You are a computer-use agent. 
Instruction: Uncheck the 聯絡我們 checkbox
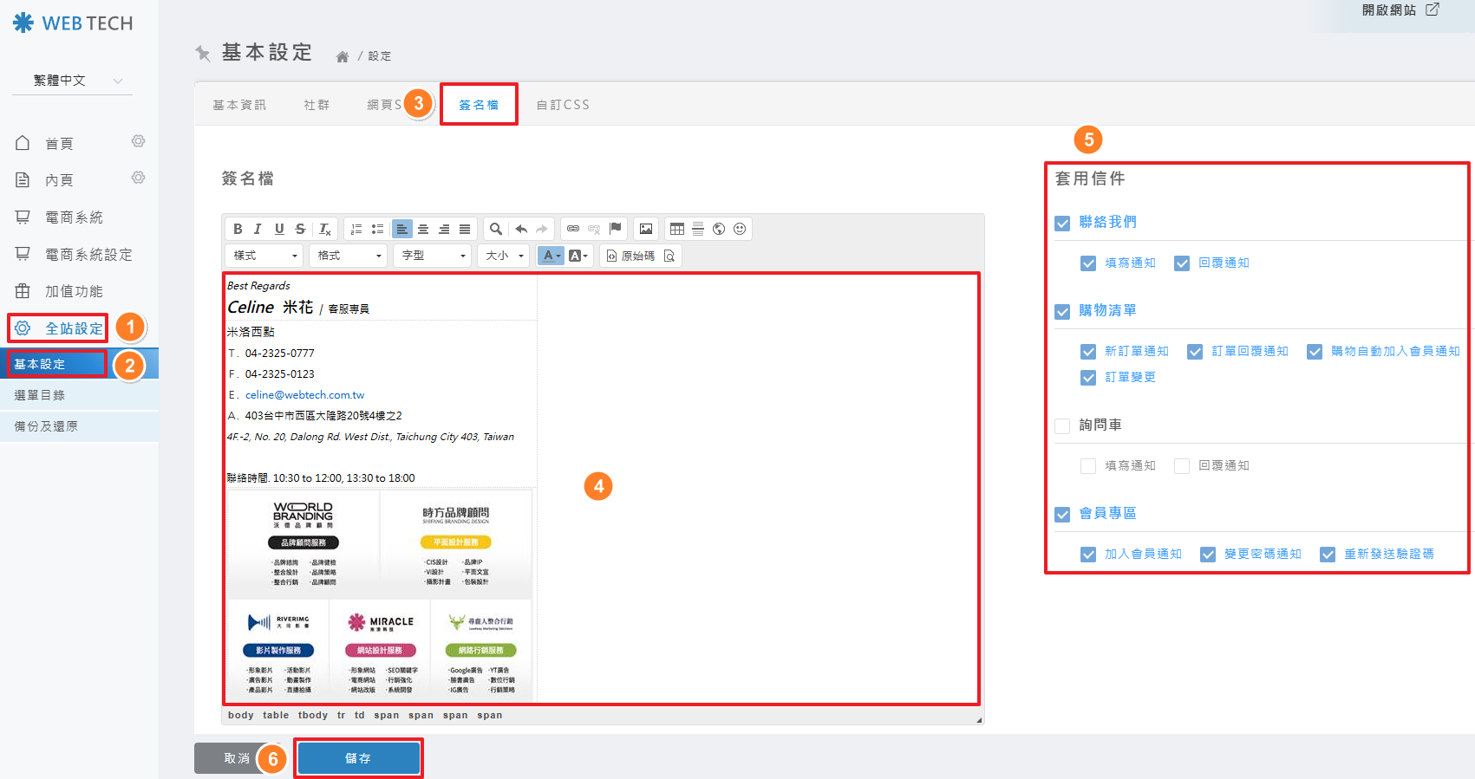coord(1062,224)
